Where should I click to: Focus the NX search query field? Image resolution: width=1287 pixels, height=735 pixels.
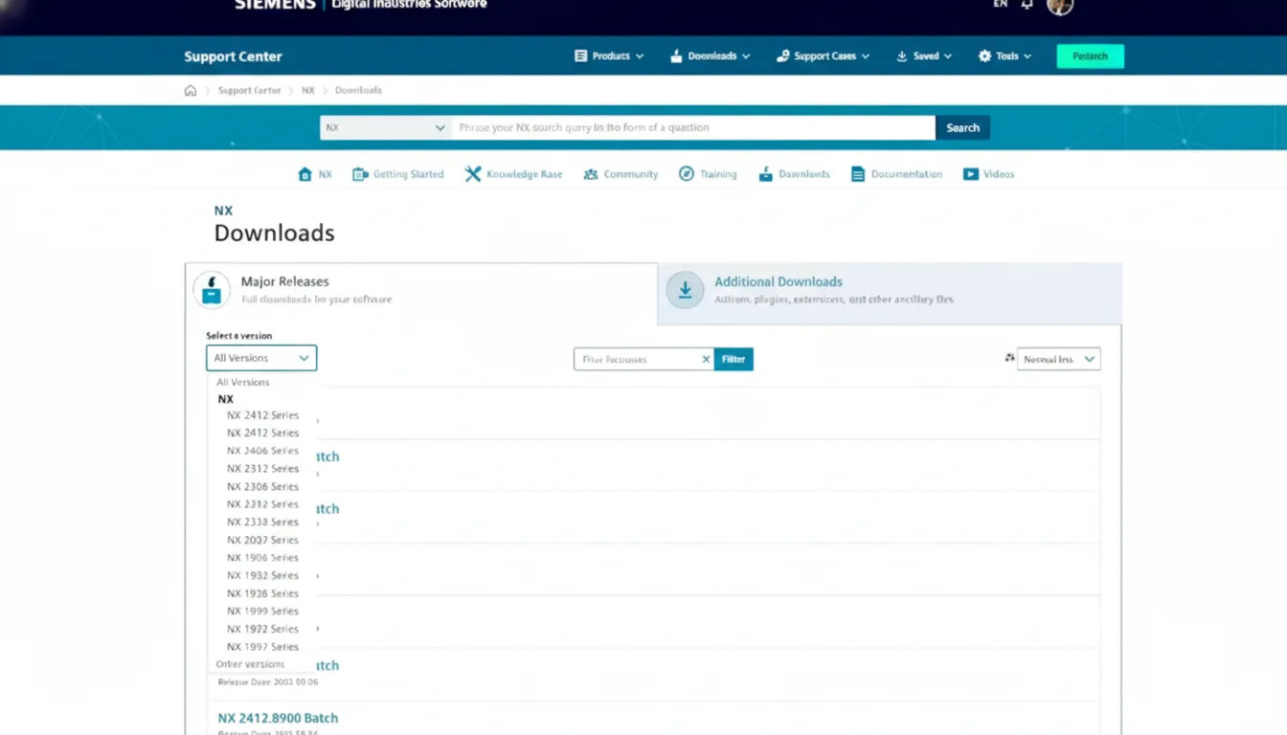pyautogui.click(x=693, y=128)
